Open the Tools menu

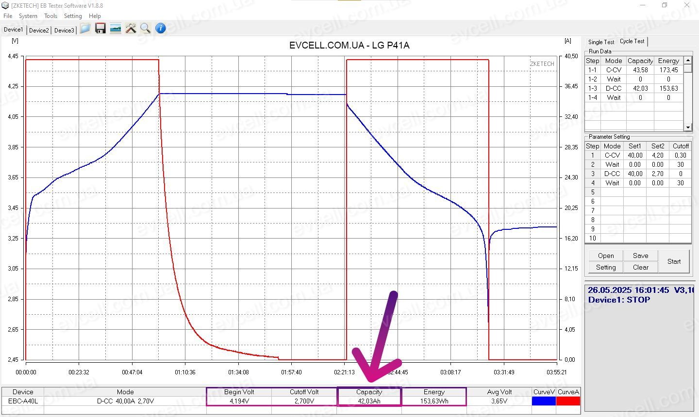coord(50,16)
